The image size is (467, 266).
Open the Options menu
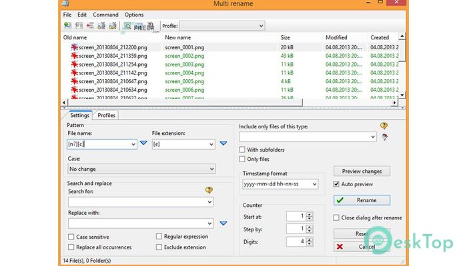click(134, 15)
